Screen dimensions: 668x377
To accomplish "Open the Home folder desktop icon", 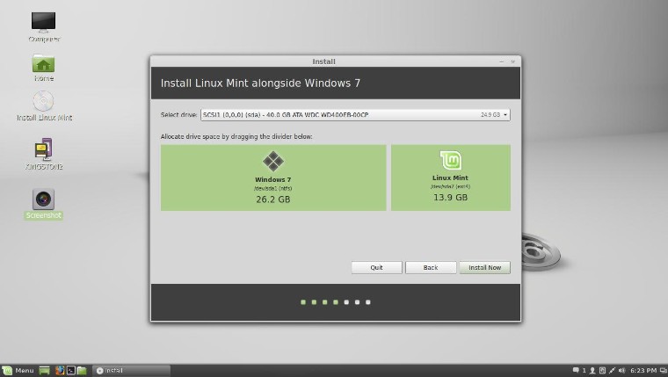I will pyautogui.click(x=43, y=63).
